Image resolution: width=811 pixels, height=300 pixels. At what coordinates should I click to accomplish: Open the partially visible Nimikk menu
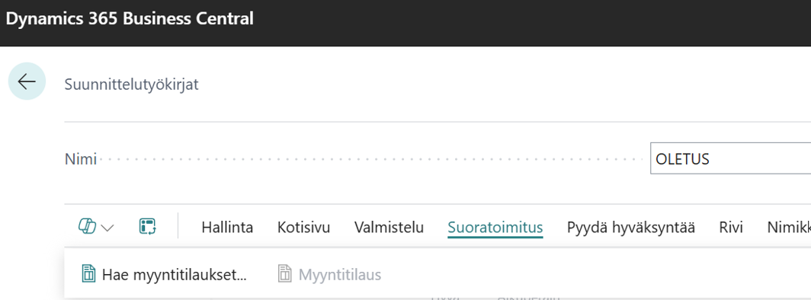pos(789,227)
